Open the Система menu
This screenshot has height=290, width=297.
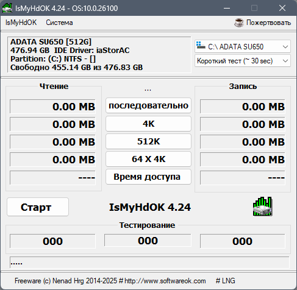click(59, 23)
